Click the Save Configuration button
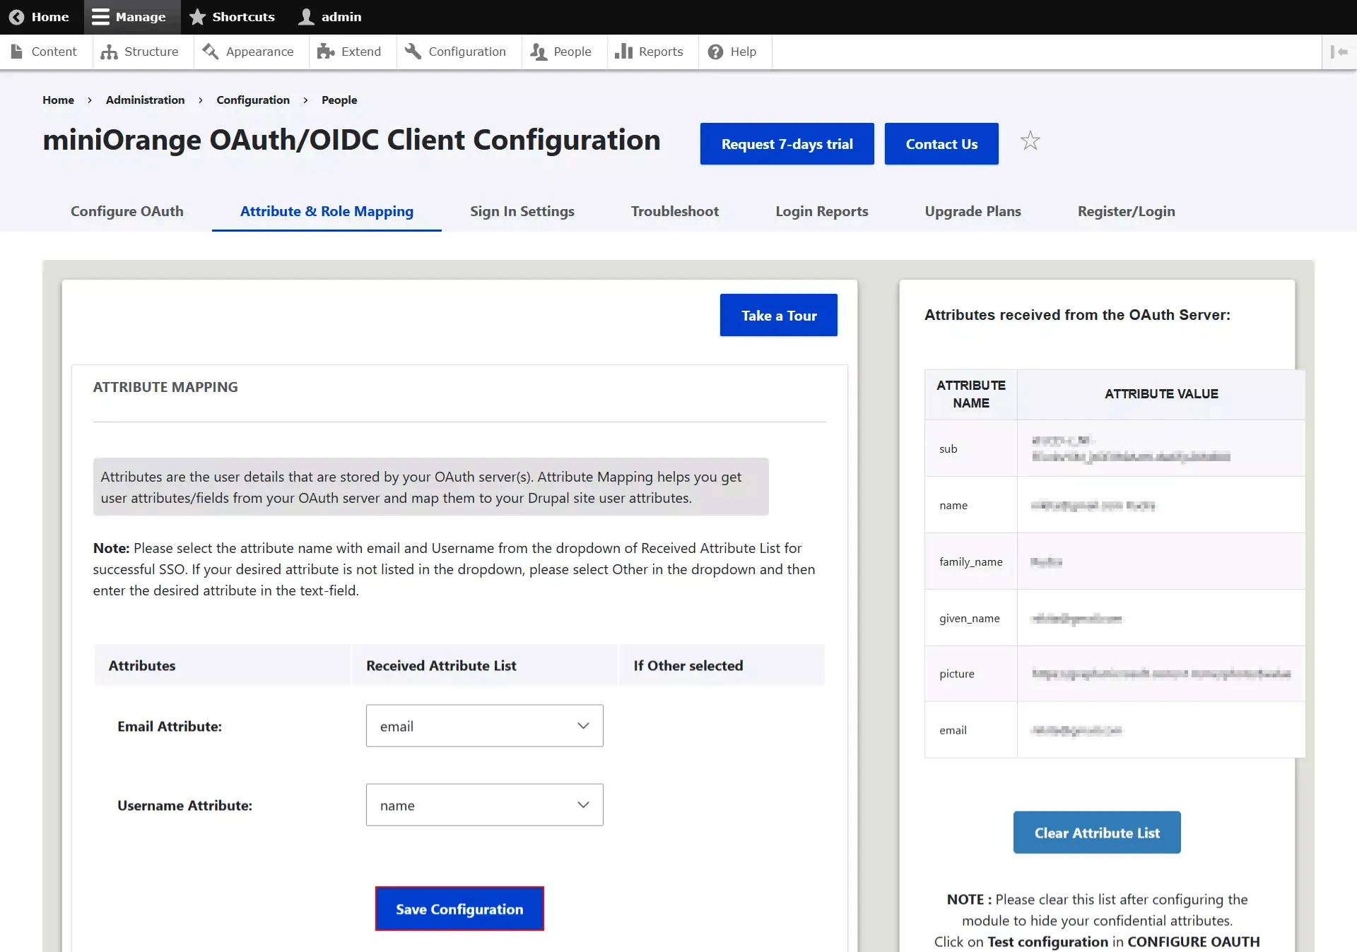Image resolution: width=1357 pixels, height=952 pixels. pyautogui.click(x=459, y=909)
